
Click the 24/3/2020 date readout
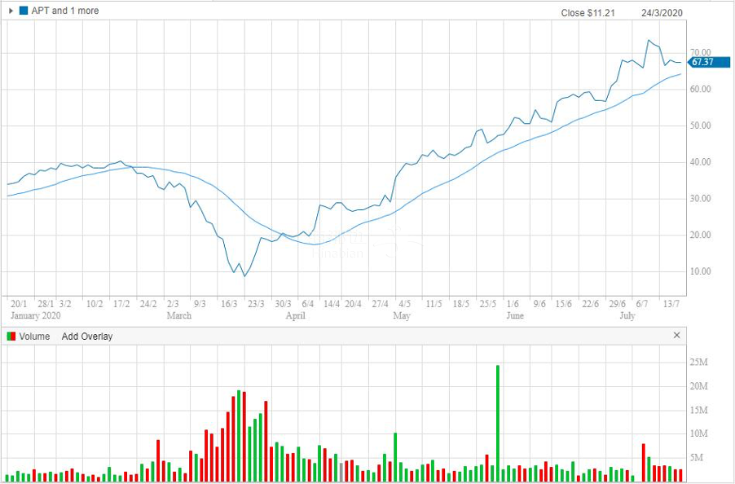(660, 13)
